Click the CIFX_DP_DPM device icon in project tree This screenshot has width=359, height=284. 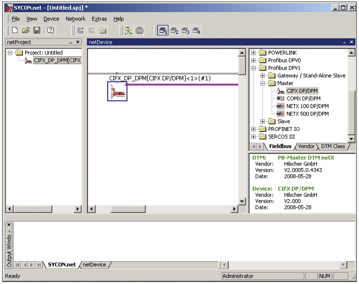tap(28, 61)
